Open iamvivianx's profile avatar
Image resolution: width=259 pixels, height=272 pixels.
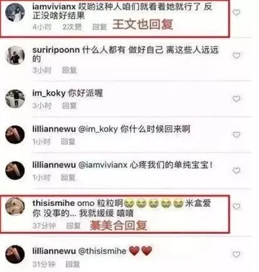click(15, 12)
